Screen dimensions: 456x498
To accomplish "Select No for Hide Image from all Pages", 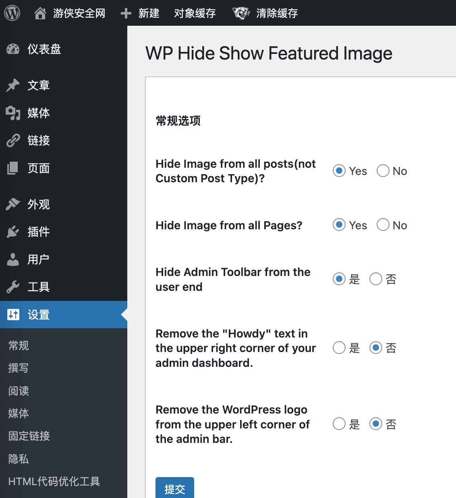I will pyautogui.click(x=383, y=225).
